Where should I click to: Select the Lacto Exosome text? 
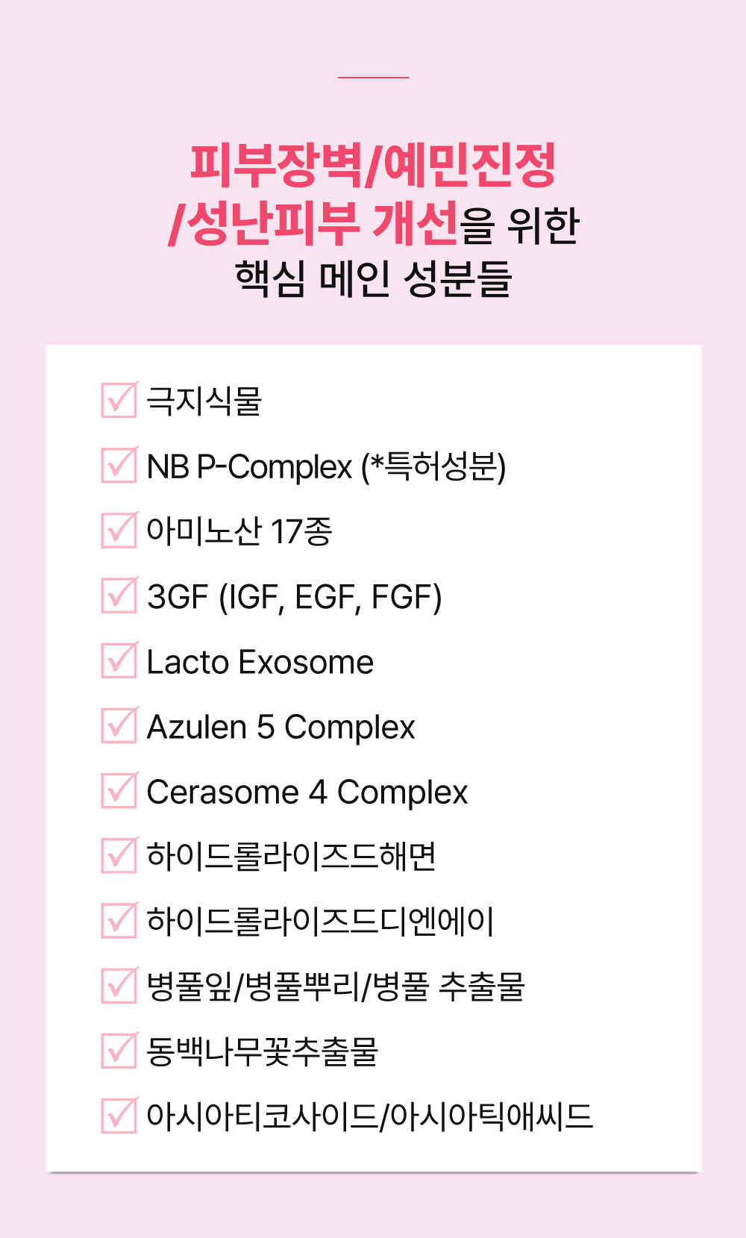[x=260, y=662]
